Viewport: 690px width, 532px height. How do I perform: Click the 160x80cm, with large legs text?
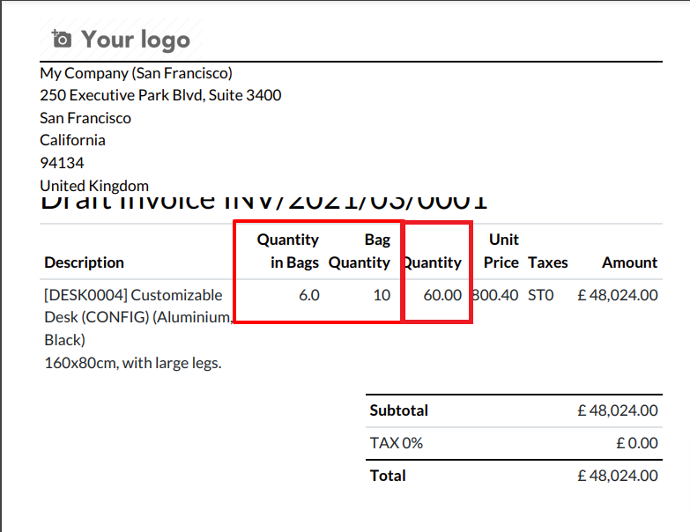tap(133, 363)
